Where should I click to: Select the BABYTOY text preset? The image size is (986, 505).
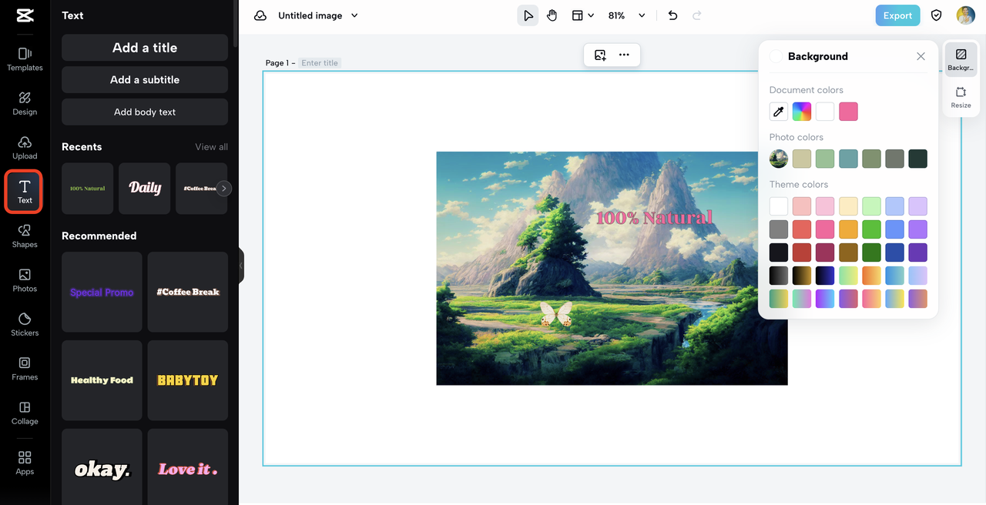click(188, 380)
